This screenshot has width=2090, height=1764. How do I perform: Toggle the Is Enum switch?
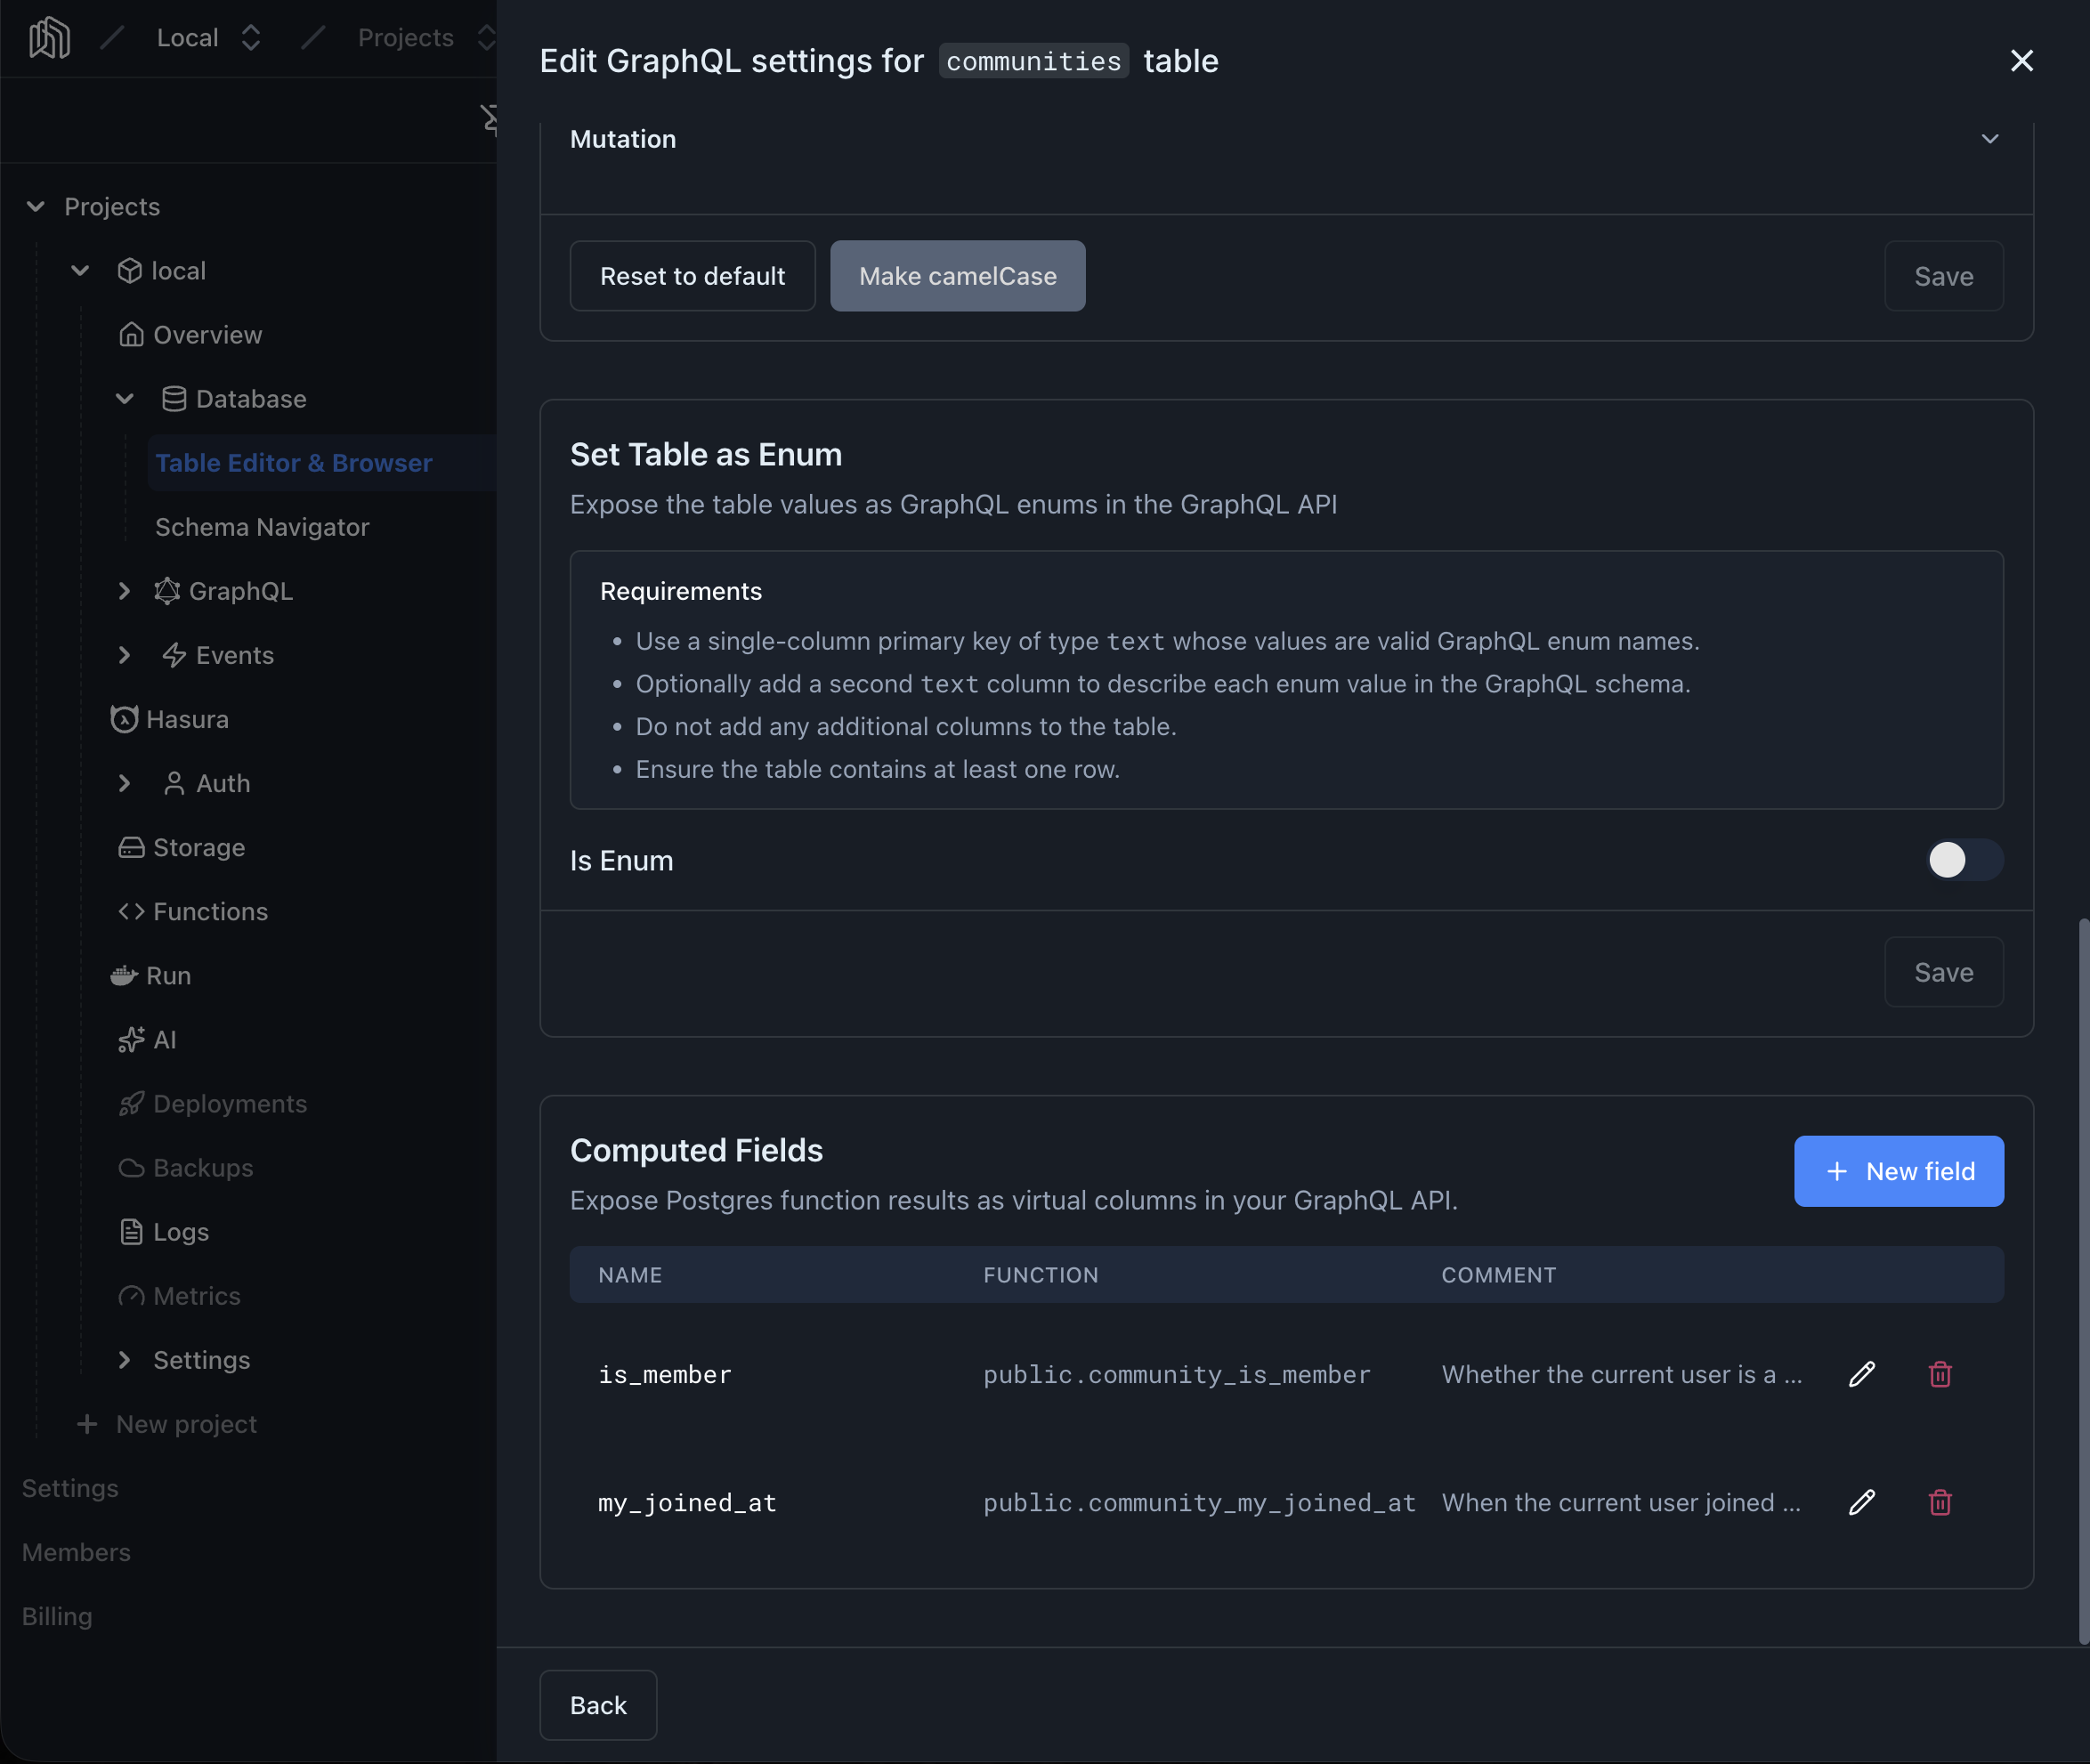(x=1964, y=860)
